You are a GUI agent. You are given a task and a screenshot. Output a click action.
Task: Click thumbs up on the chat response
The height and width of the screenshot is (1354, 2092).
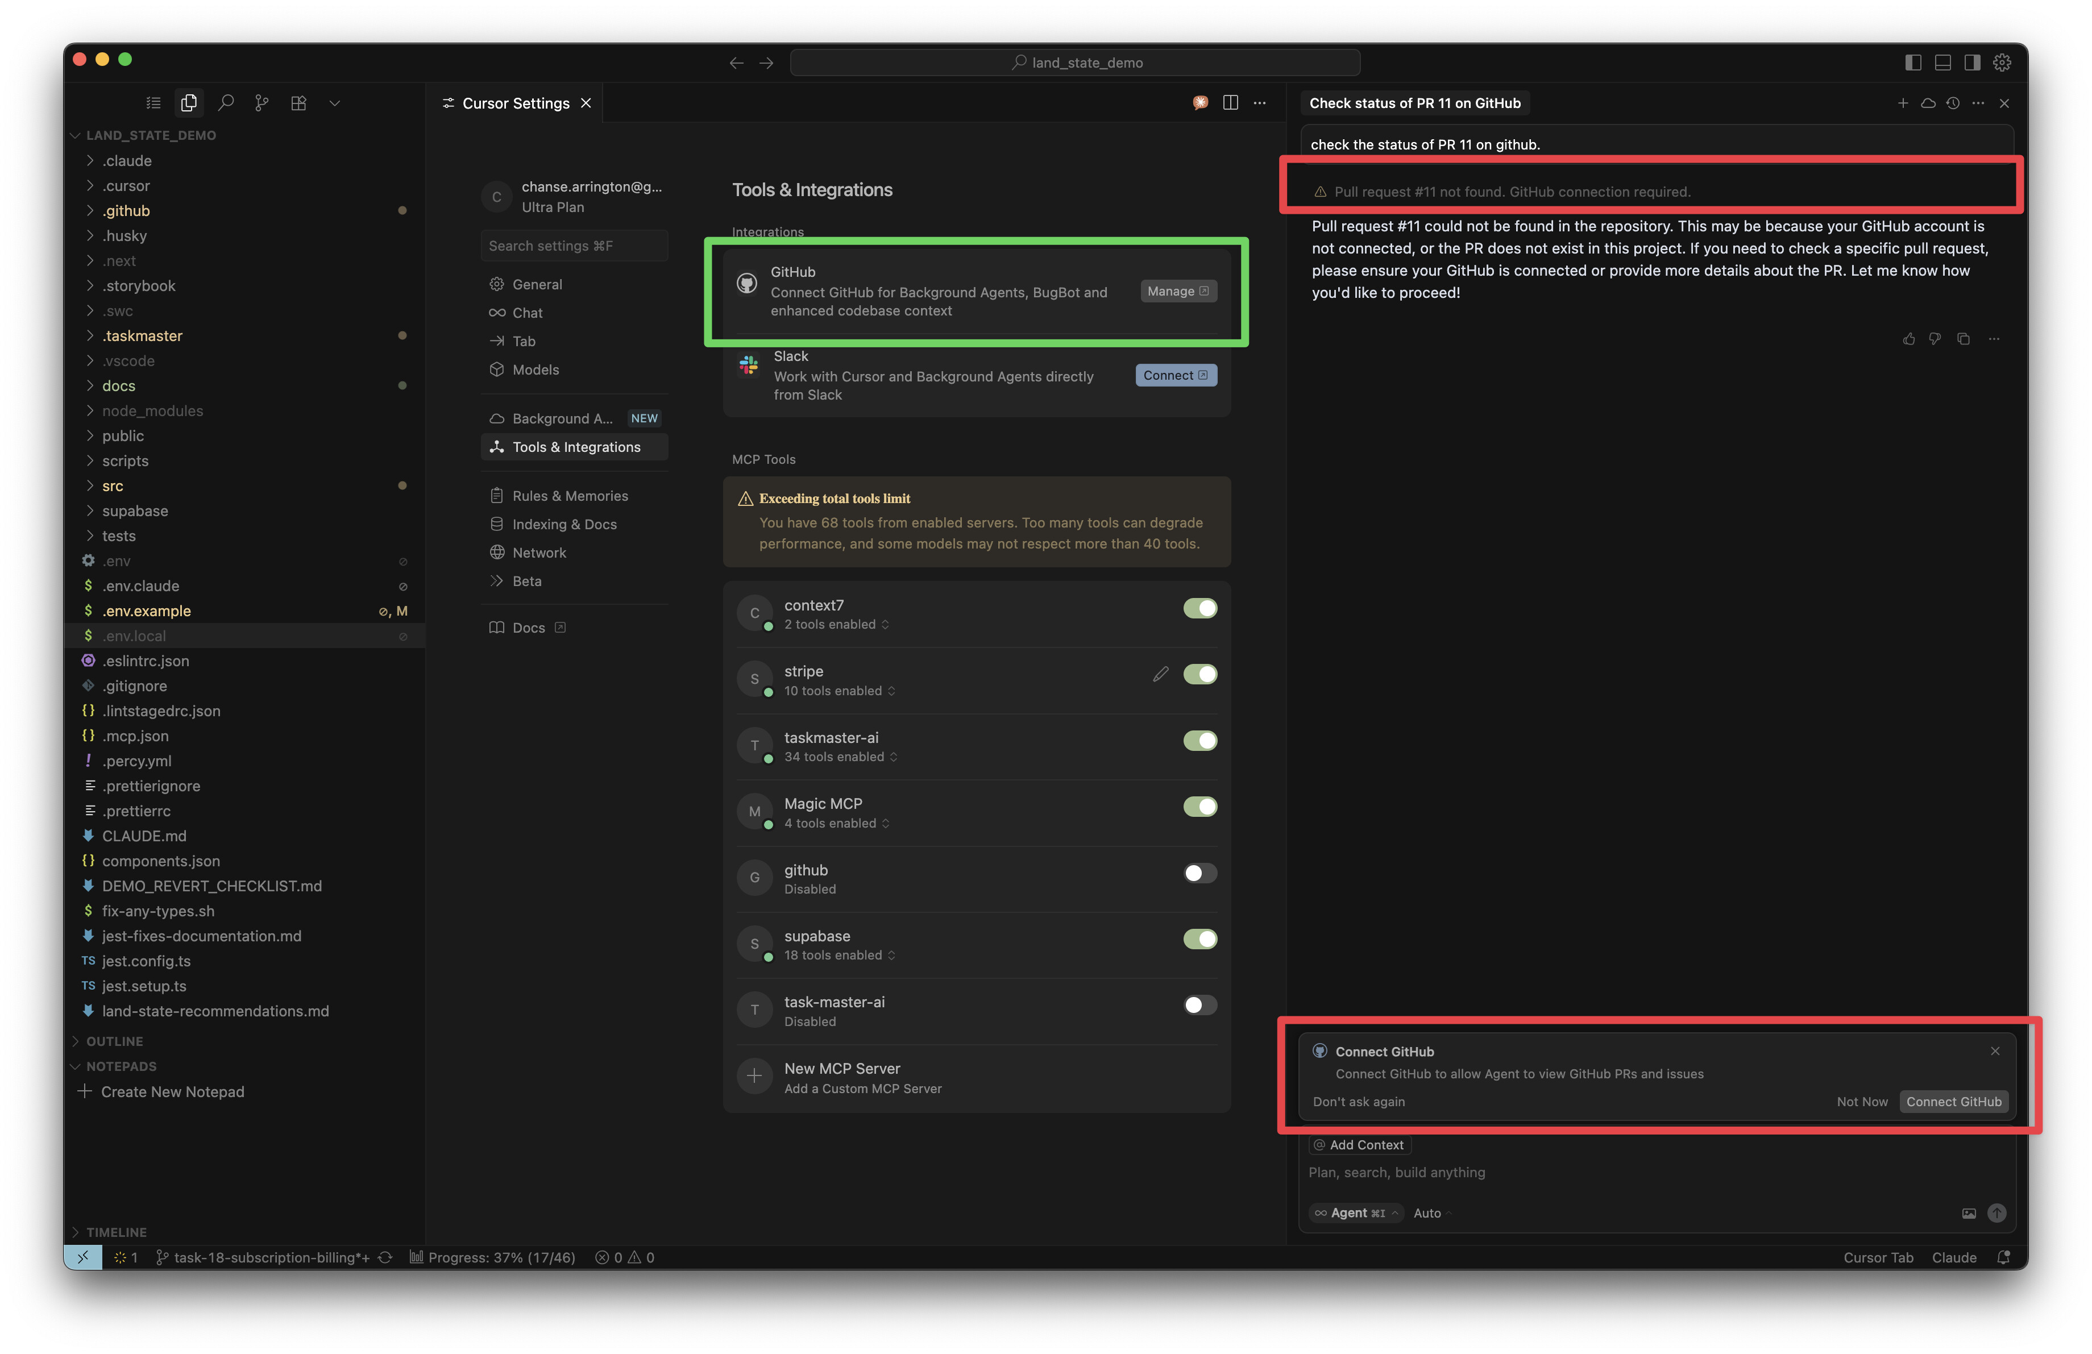pyautogui.click(x=1908, y=339)
